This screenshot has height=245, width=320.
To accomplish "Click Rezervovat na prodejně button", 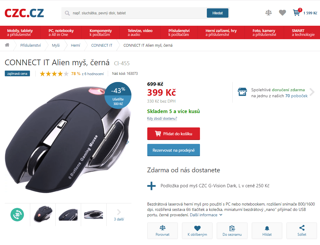I will [x=173, y=150].
